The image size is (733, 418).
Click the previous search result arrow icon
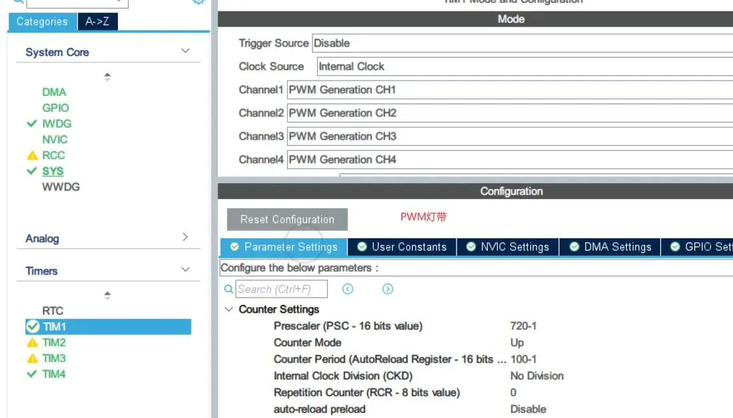(x=348, y=289)
